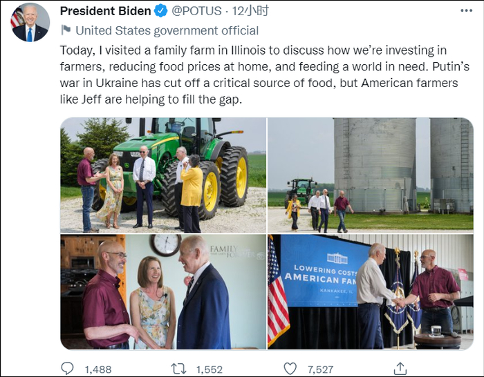Open the tweet via the 12小时 timestamp

[251, 11]
